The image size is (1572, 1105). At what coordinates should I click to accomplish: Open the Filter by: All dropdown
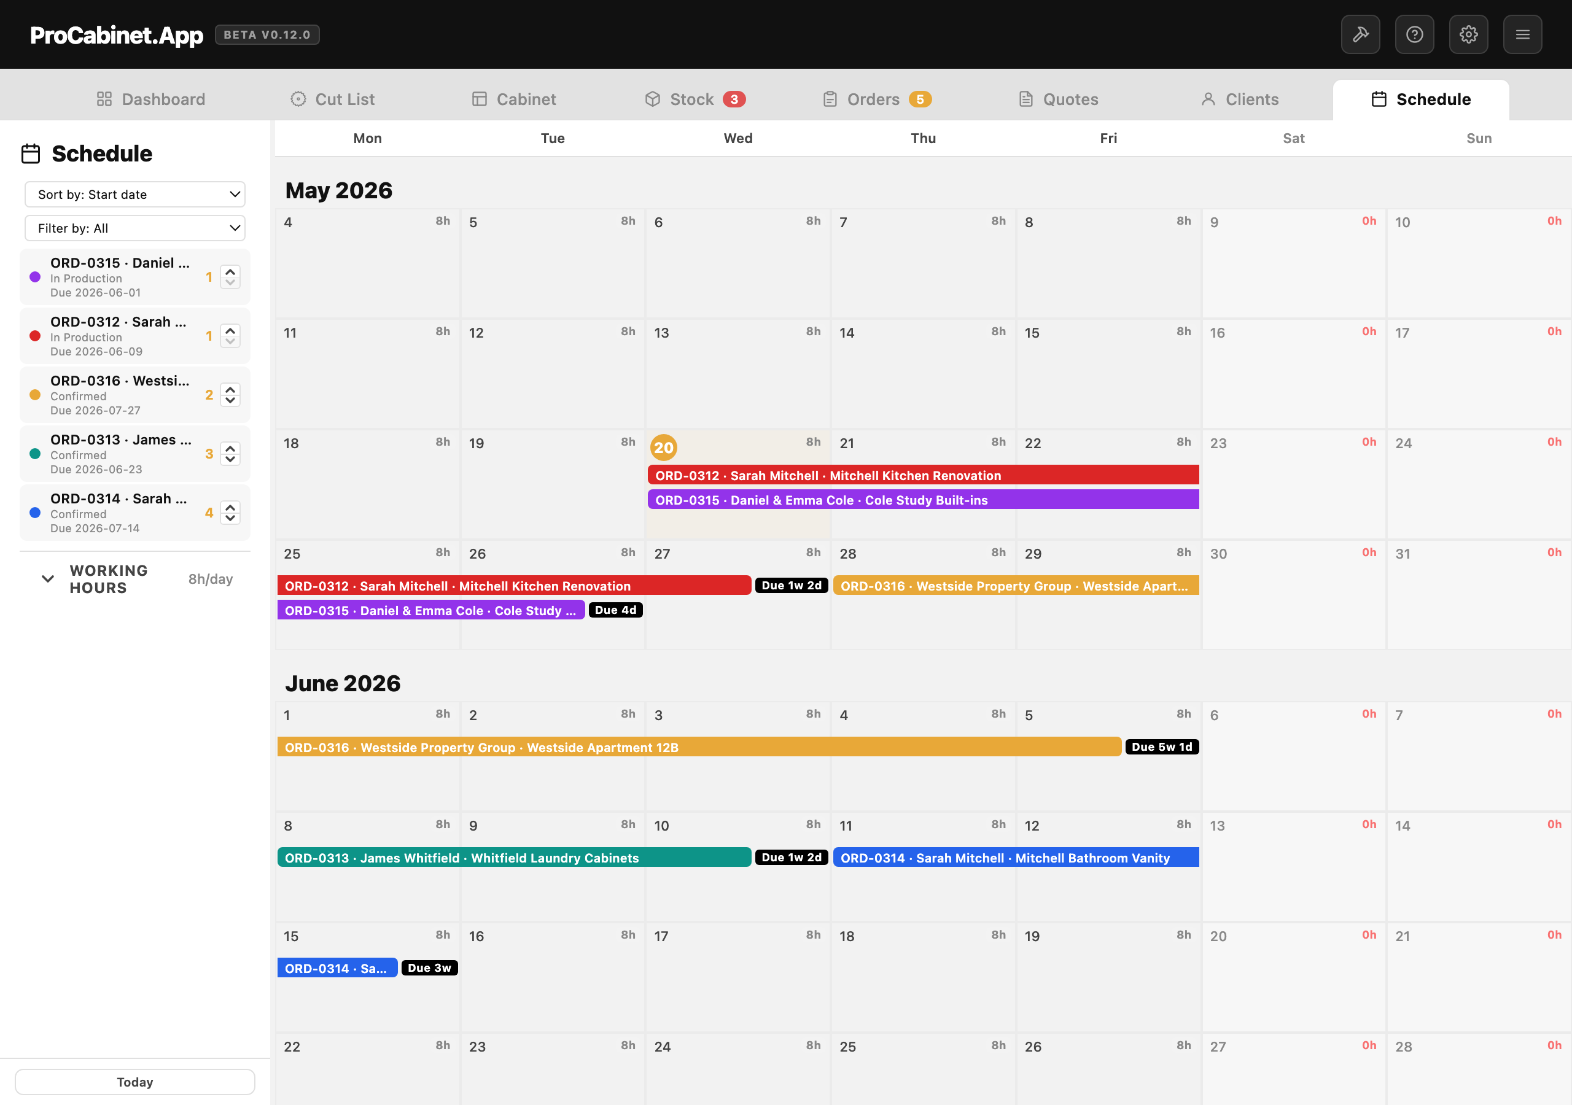click(x=135, y=228)
